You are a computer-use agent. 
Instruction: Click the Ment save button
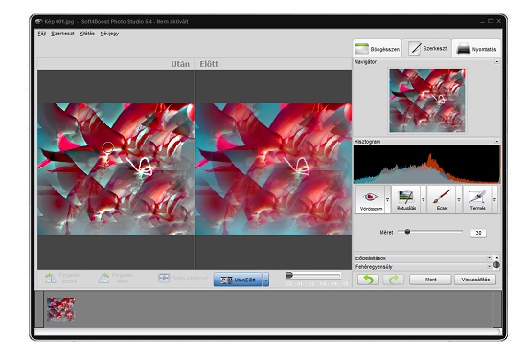[x=430, y=280]
